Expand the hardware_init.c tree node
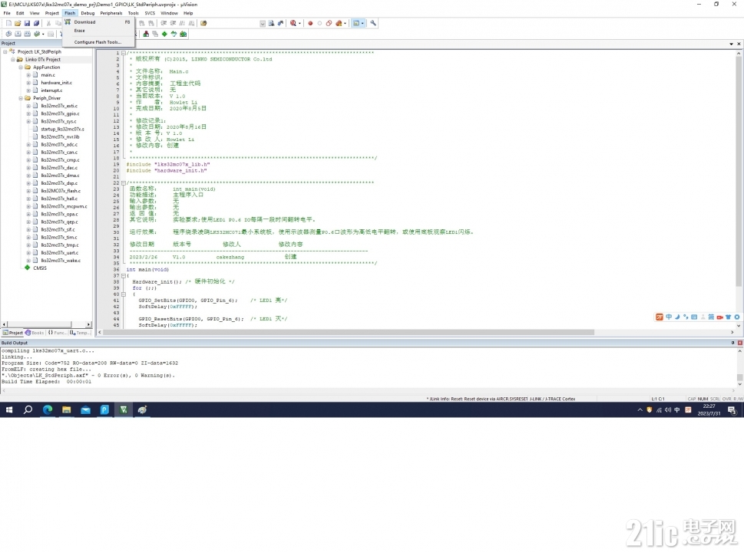This screenshot has height=552, width=744. [28, 83]
